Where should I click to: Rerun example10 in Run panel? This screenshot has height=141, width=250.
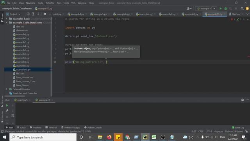click(x=7, y=105)
